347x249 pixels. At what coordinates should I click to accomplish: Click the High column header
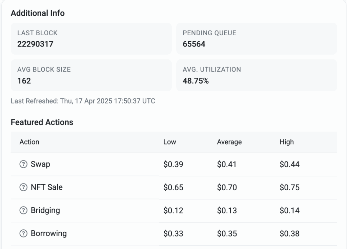coord(286,142)
